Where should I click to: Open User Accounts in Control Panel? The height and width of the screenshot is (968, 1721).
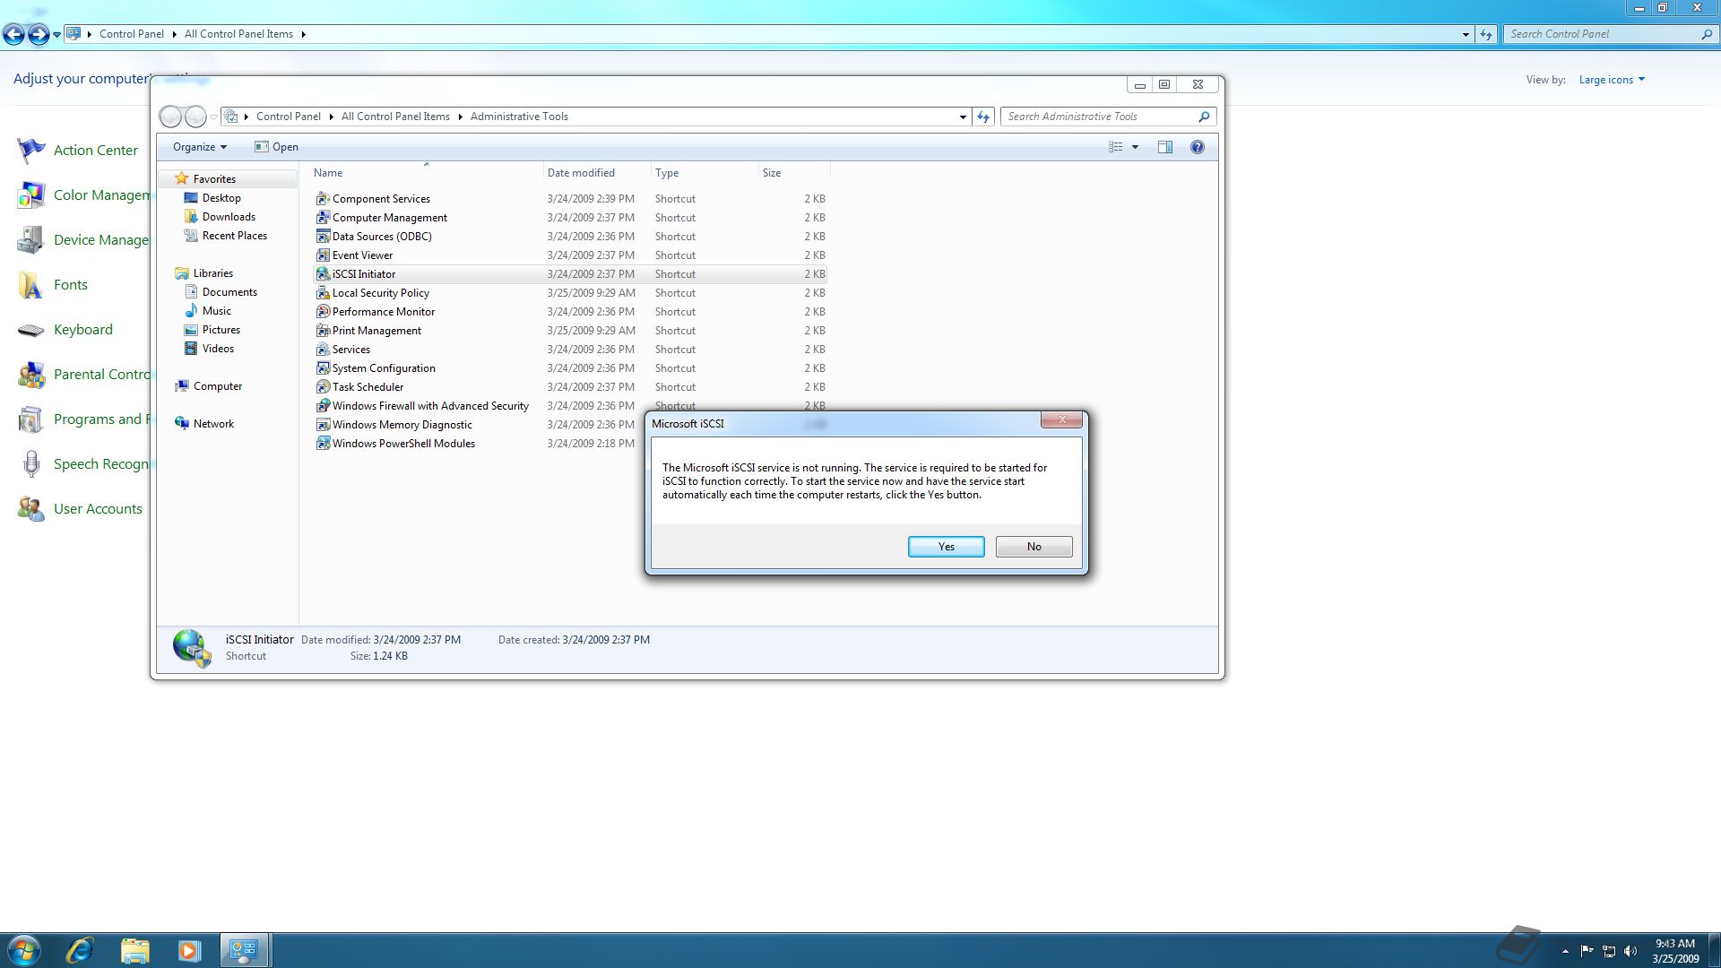coord(80,509)
